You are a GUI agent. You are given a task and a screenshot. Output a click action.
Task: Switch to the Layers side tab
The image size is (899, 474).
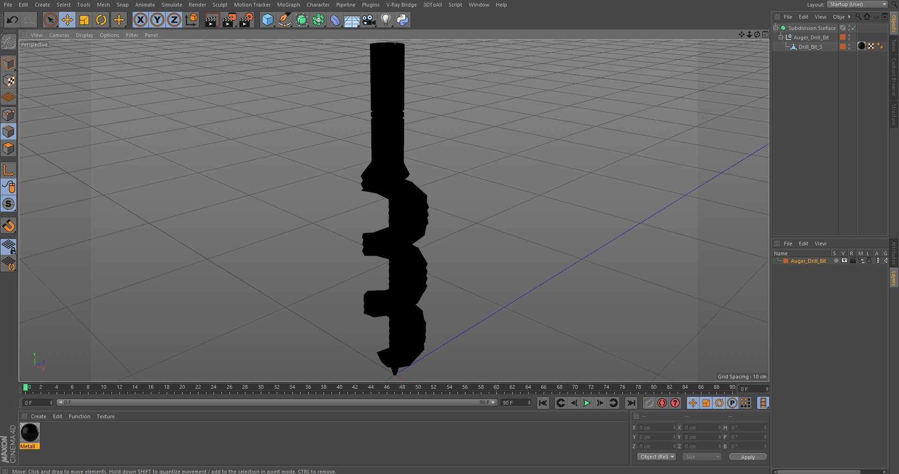pos(894,278)
